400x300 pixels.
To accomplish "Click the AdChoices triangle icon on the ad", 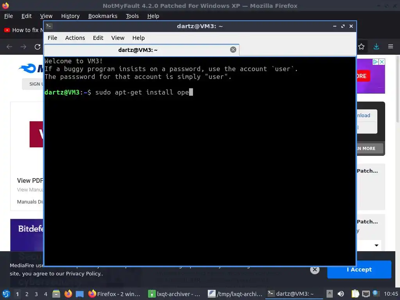I will (375, 62).
